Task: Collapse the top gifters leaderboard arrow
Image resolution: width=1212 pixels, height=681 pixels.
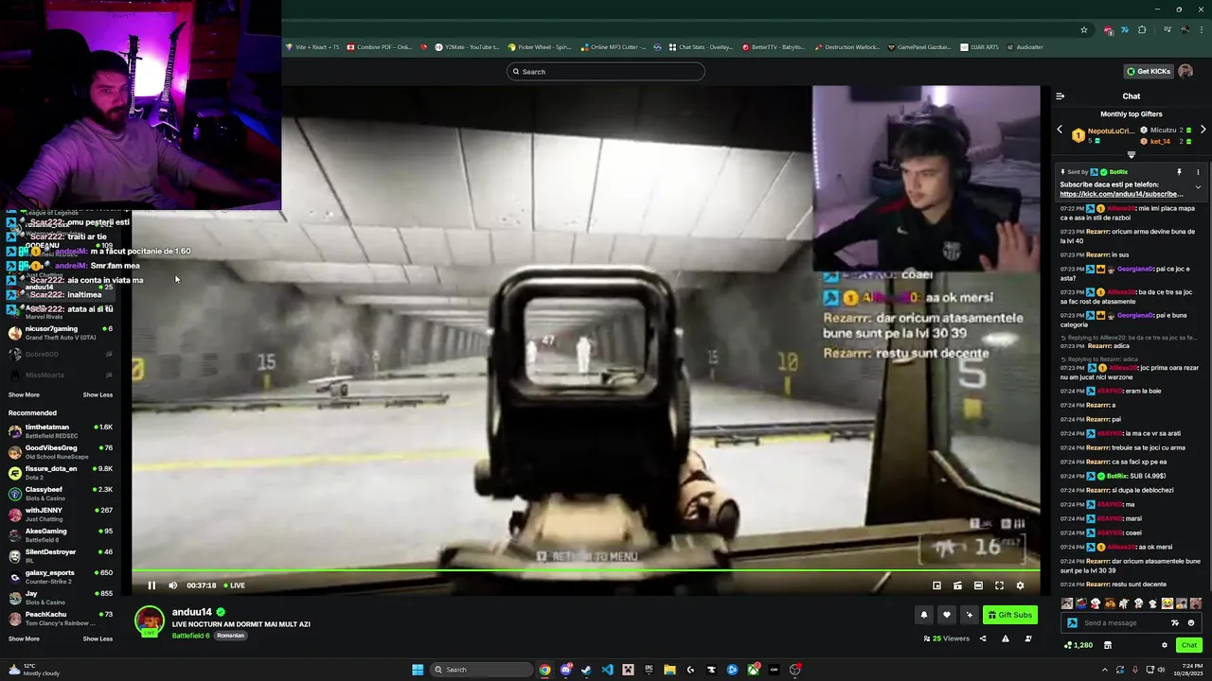Action: click(x=1131, y=154)
